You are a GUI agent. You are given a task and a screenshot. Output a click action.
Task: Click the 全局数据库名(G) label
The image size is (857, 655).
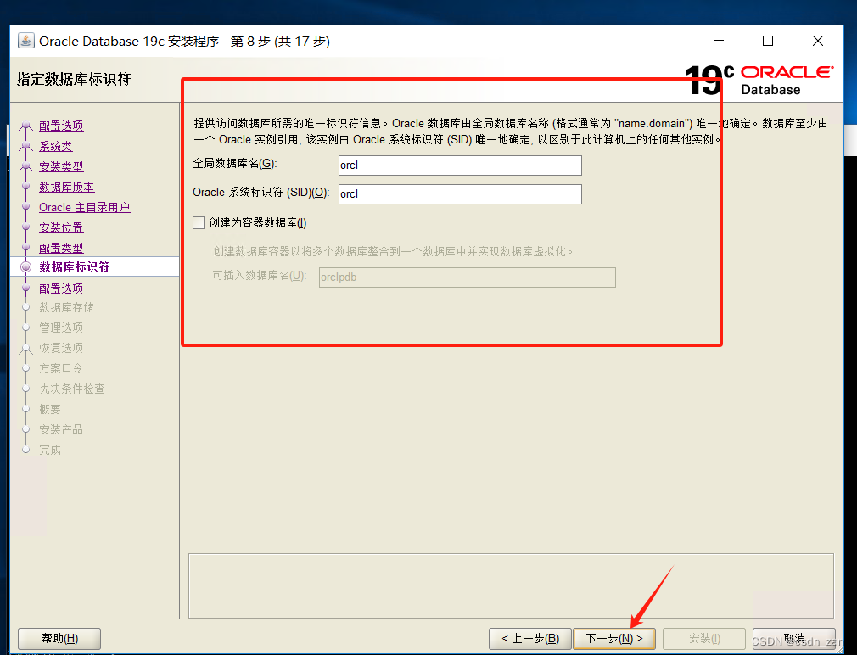[x=235, y=164]
